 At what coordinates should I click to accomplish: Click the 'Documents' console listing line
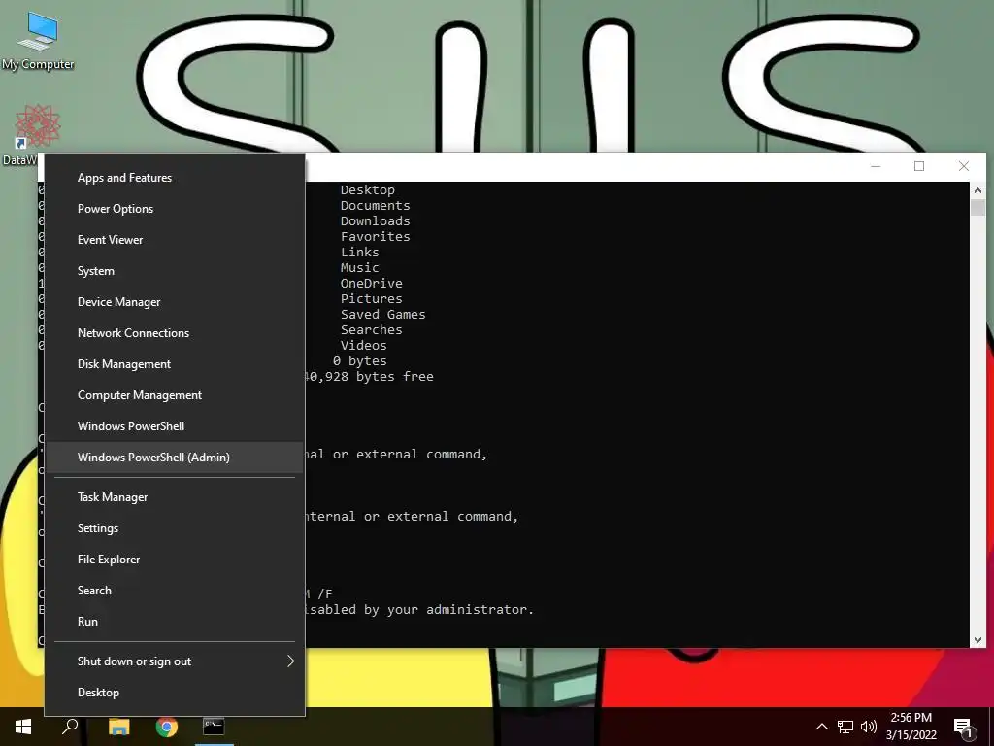pos(376,206)
